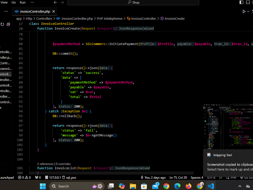This screenshot has width=253, height=190.
Task: Jump to sticky line class InvoiceController
Action: pyautogui.click(x=52, y=24)
